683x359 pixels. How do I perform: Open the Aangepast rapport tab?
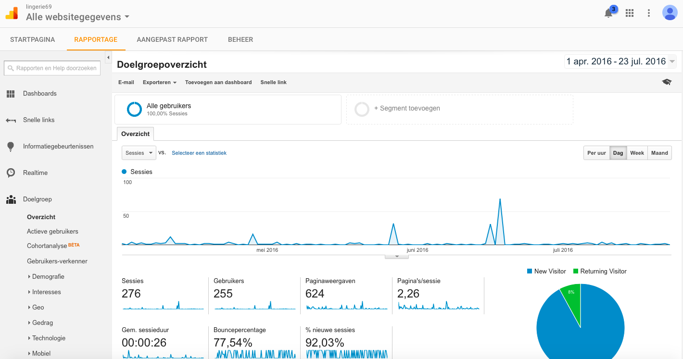click(172, 39)
